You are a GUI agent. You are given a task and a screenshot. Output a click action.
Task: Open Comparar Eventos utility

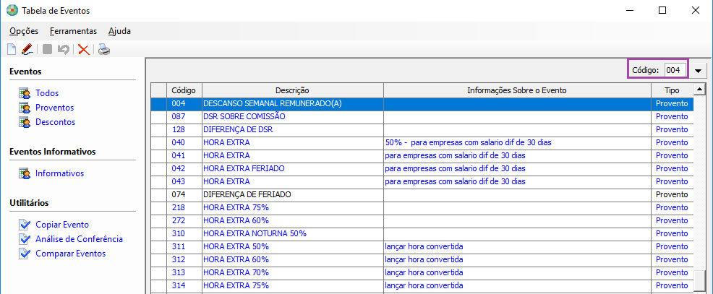click(70, 254)
